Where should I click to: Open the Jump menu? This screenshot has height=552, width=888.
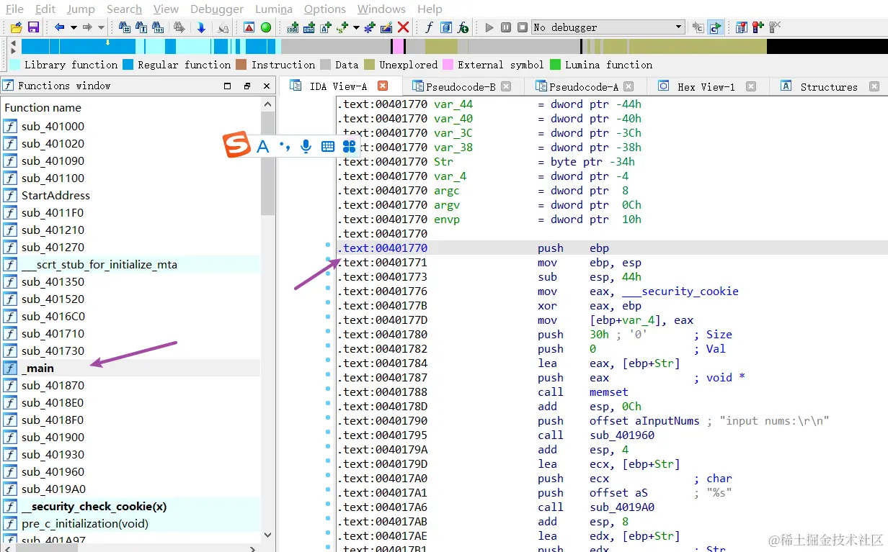tap(81, 9)
